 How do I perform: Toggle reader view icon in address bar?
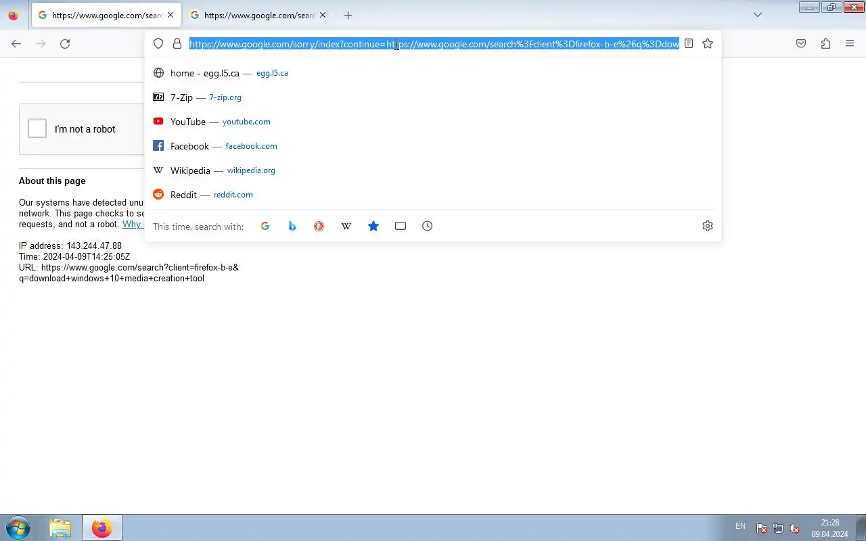pyautogui.click(x=689, y=43)
